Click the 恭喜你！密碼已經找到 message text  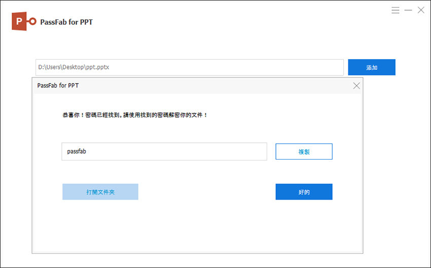click(x=135, y=115)
